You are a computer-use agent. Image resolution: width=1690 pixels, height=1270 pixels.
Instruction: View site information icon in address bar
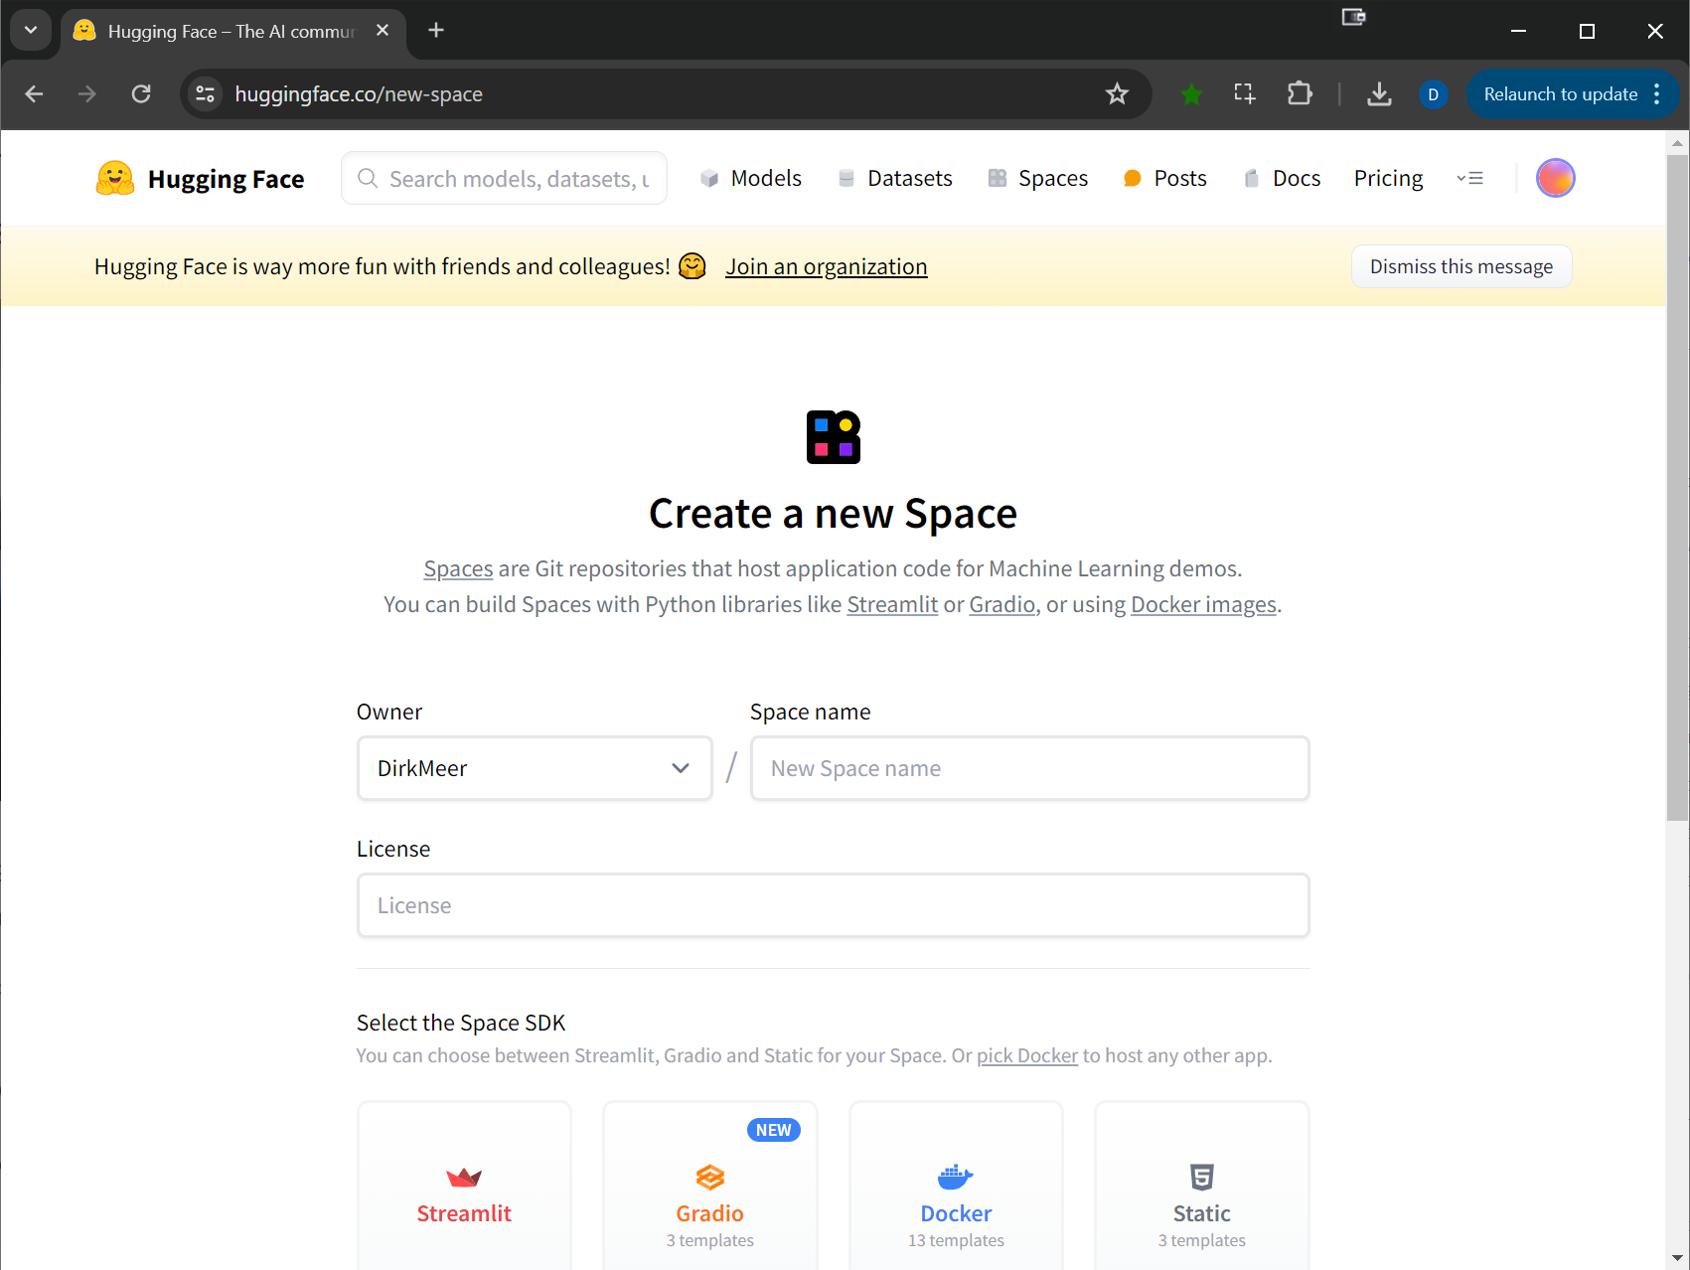pos(206,94)
